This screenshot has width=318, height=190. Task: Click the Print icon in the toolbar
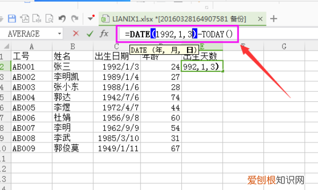(37, 18)
